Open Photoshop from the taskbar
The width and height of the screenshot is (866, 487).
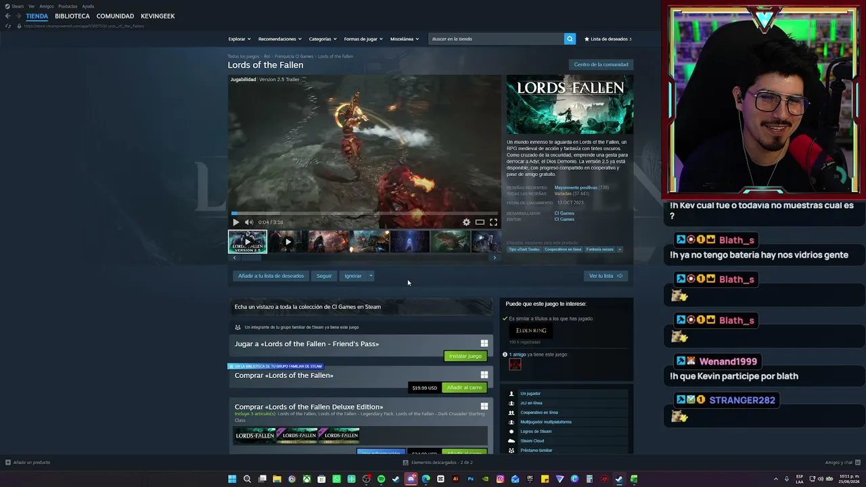click(470, 479)
